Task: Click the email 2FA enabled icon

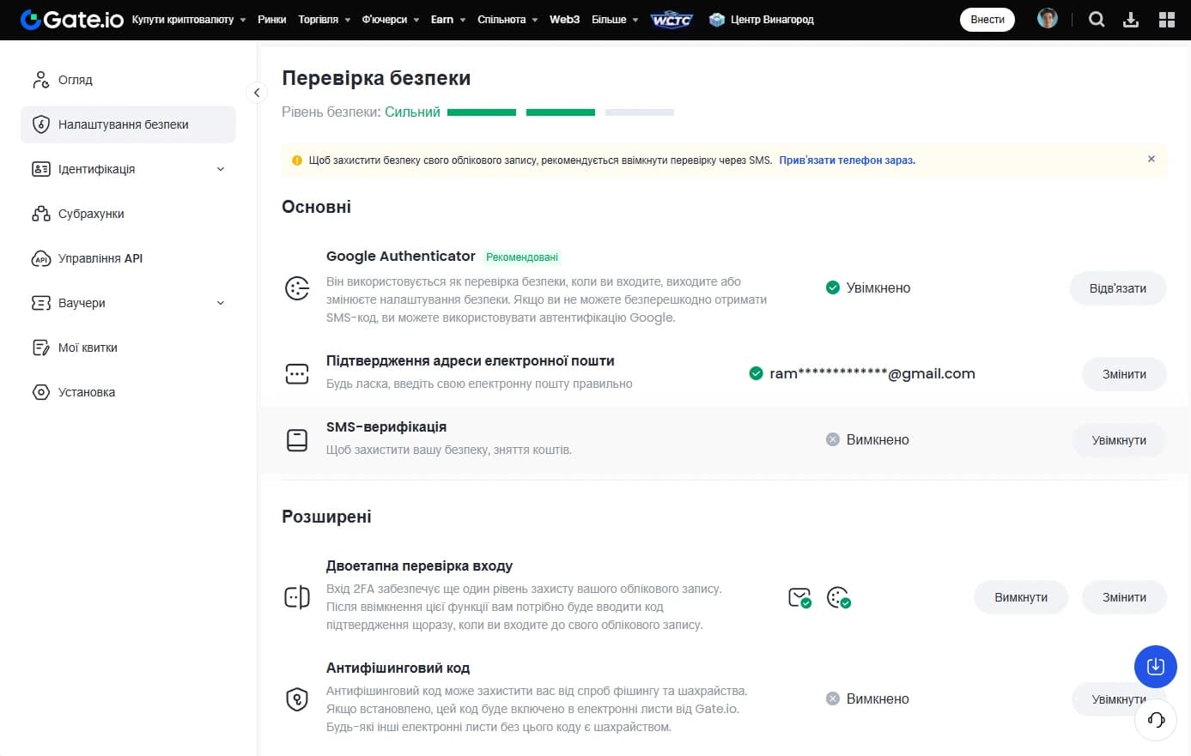Action: tap(799, 597)
